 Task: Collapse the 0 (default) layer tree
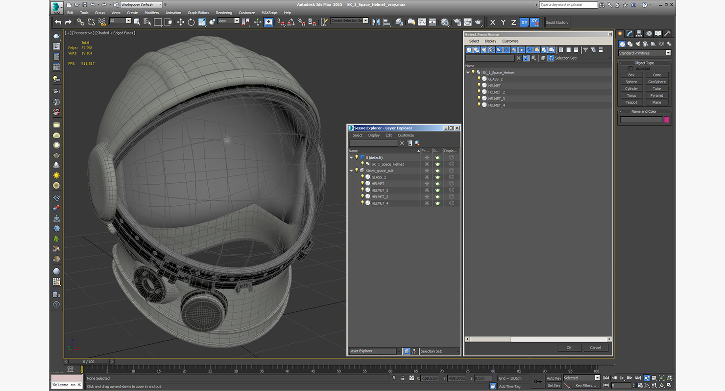[x=351, y=157]
